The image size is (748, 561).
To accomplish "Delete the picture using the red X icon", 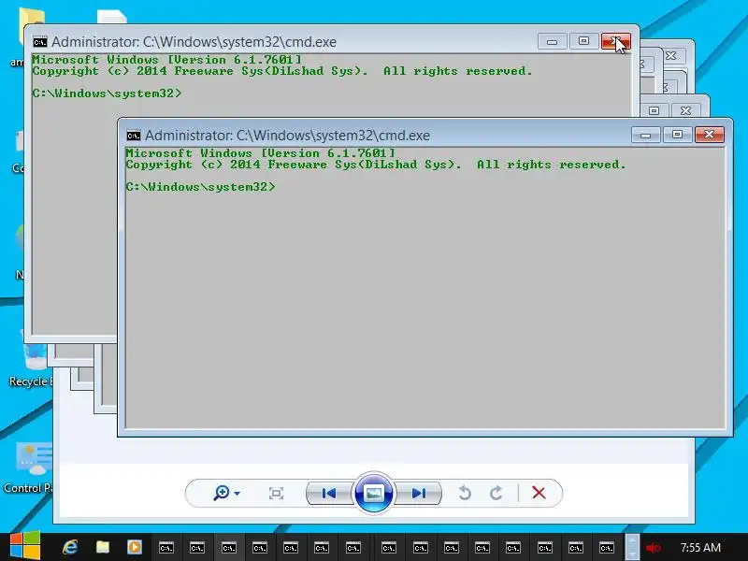I will tap(539, 493).
